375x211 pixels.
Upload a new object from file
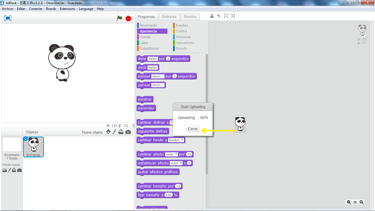(x=121, y=132)
